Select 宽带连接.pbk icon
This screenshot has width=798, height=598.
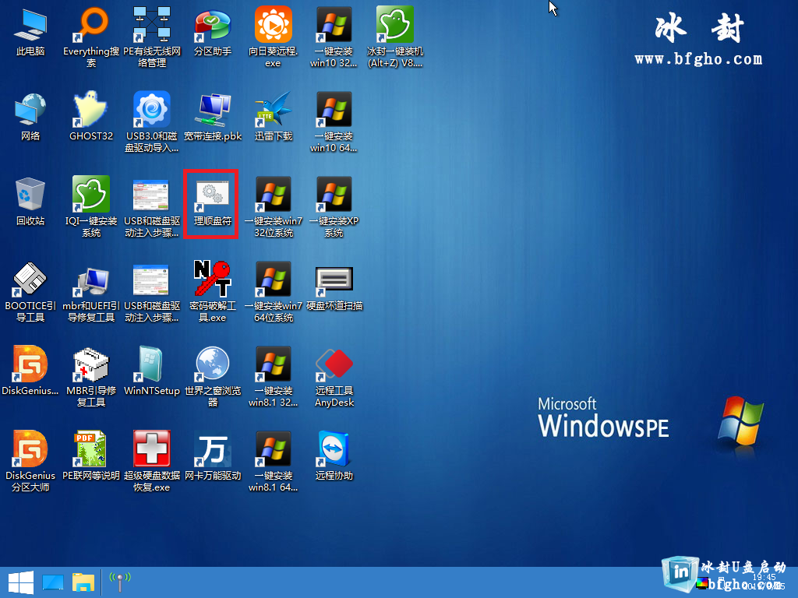pyautogui.click(x=213, y=117)
